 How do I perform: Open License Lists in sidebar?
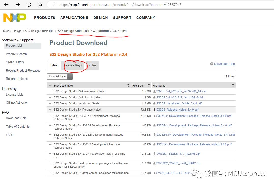(x=15, y=95)
